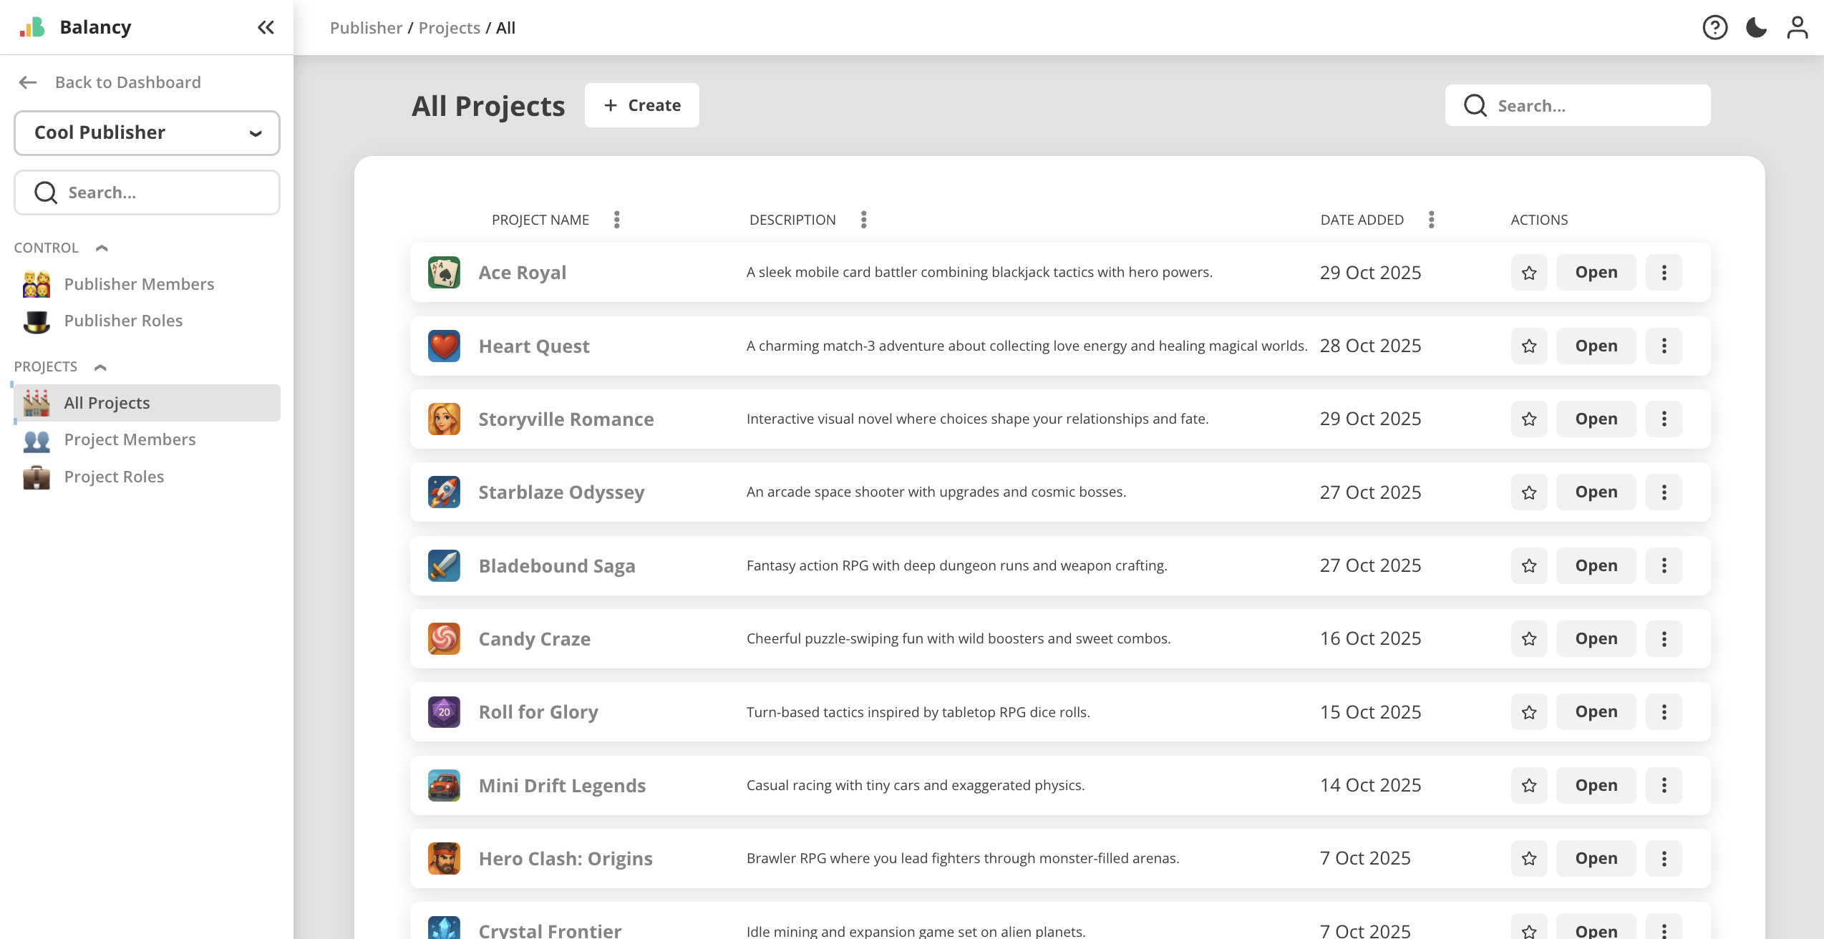Star the Ace Royal project

(1528, 272)
